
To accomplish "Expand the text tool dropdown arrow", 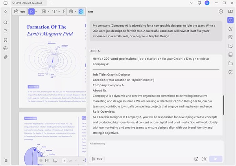I will pyautogui.click(x=59, y=11).
